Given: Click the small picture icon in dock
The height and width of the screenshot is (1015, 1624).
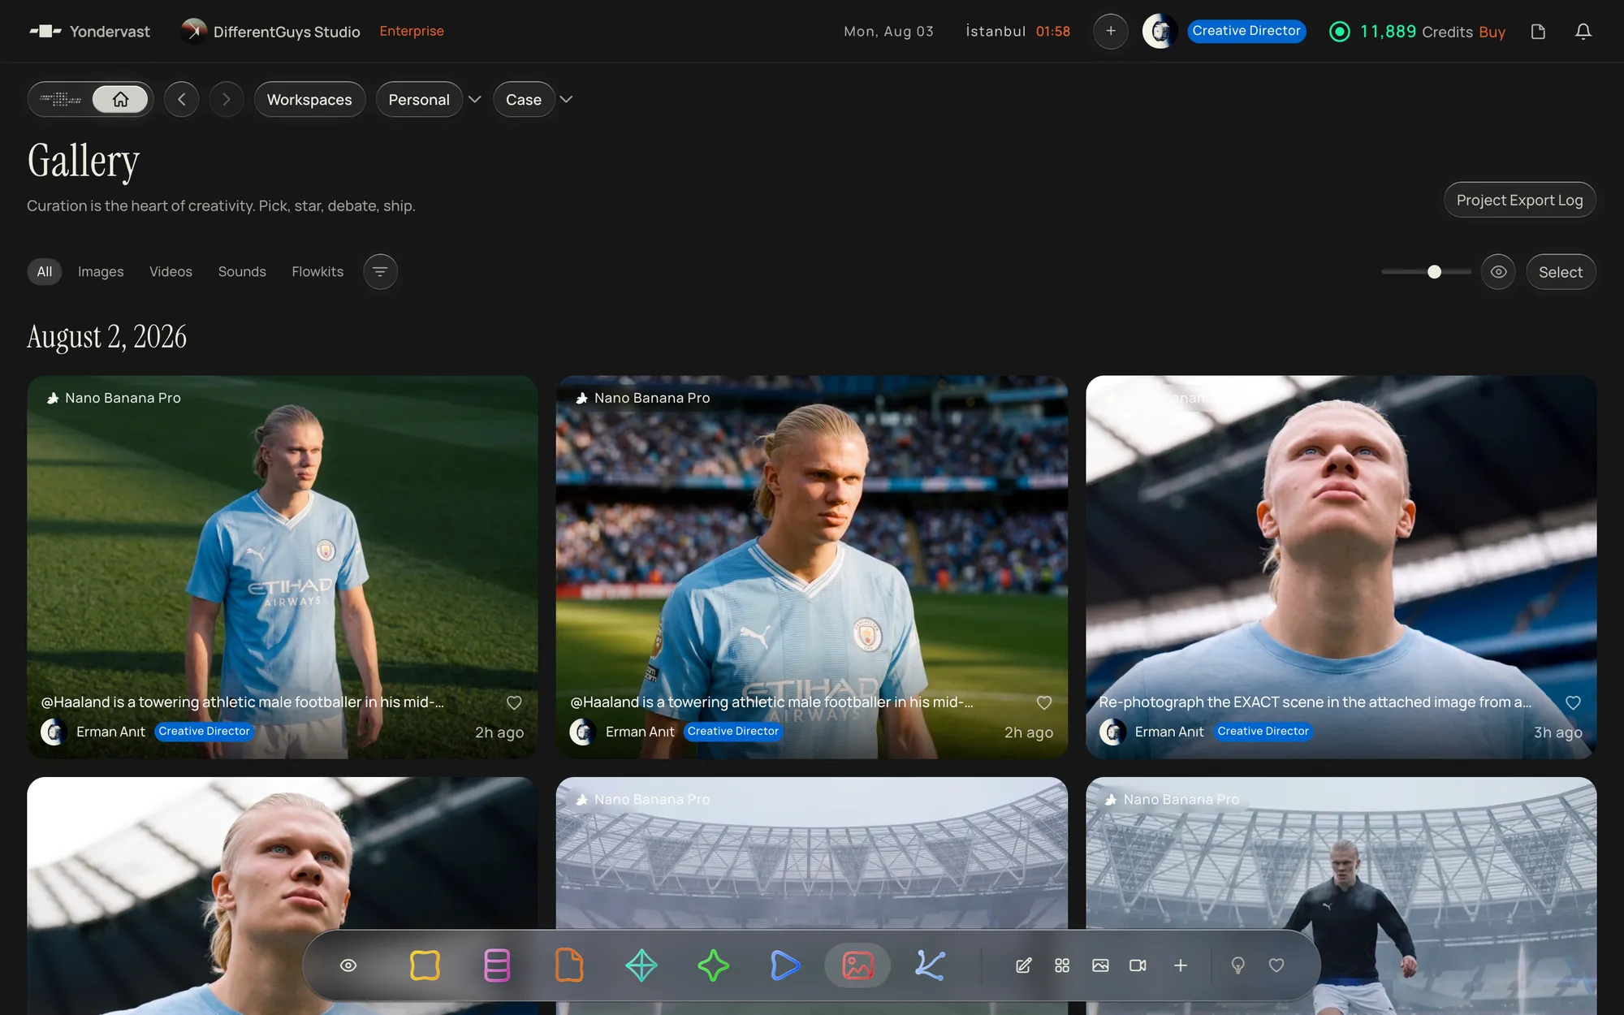Looking at the screenshot, I should pos(1100,965).
